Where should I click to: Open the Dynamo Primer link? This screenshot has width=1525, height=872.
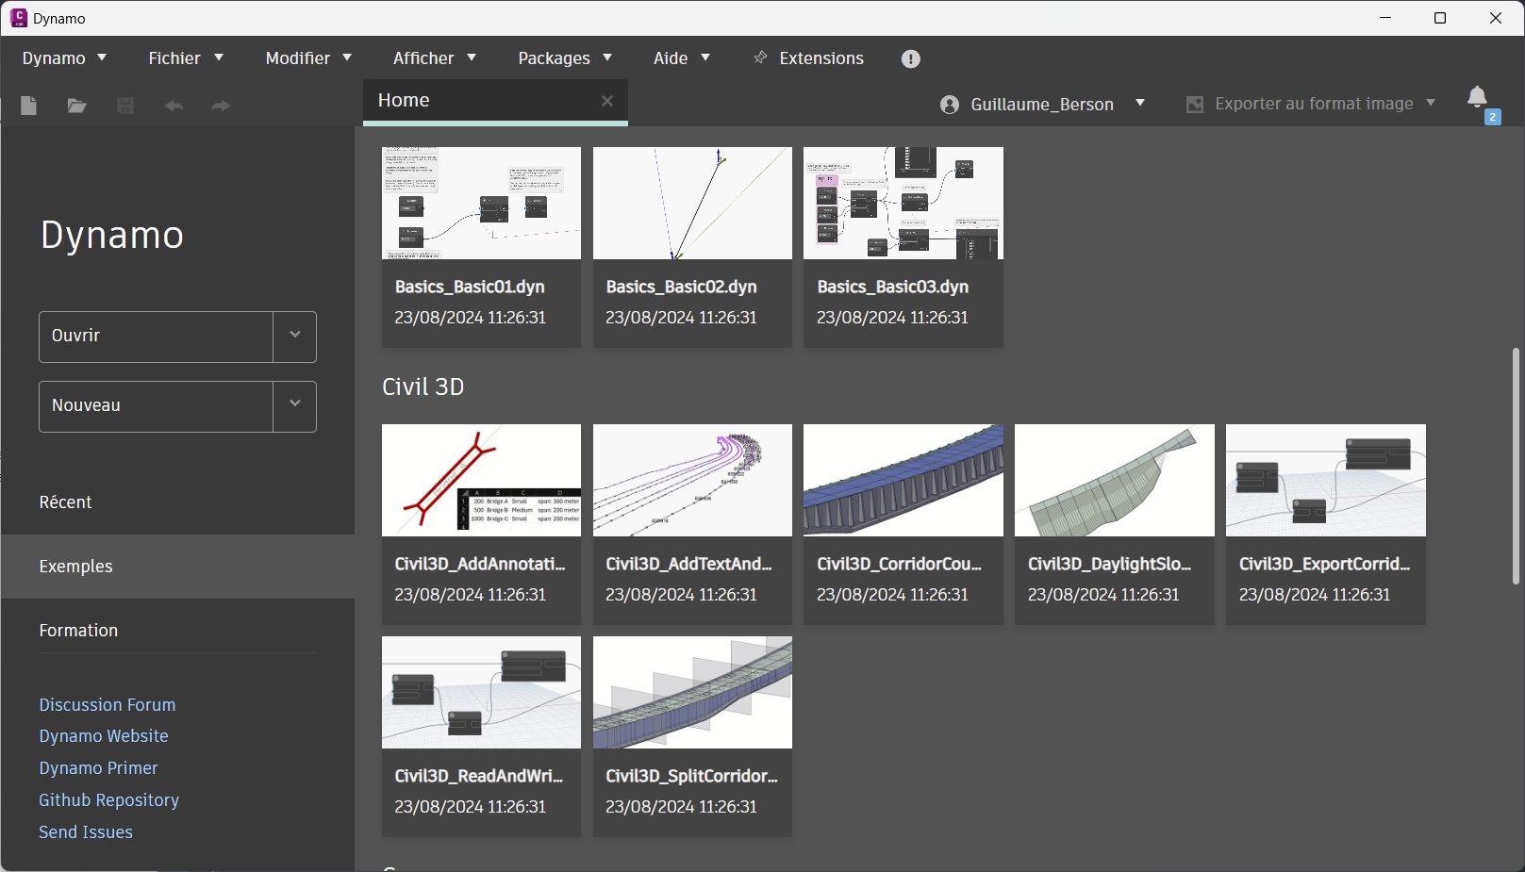click(x=98, y=768)
